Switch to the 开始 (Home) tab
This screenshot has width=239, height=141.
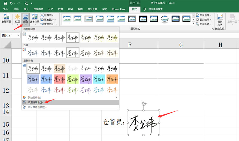coord(16,9)
